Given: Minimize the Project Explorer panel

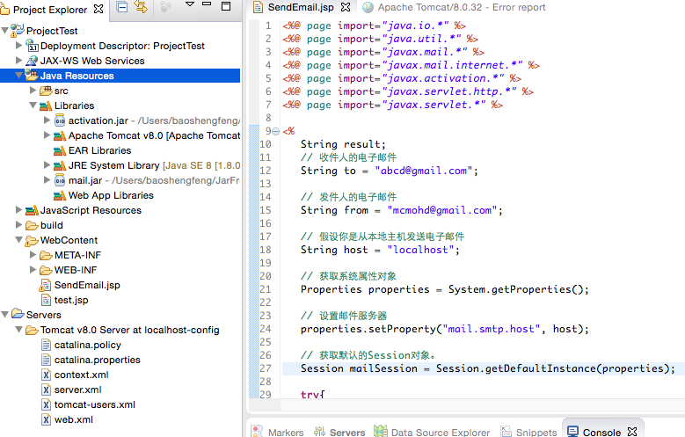Looking at the screenshot, I should pos(207,4).
